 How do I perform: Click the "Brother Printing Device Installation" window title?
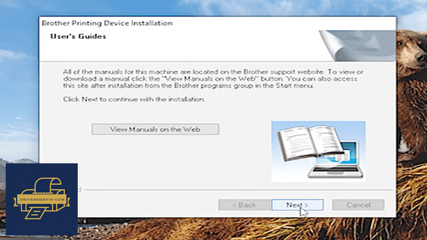coord(107,23)
